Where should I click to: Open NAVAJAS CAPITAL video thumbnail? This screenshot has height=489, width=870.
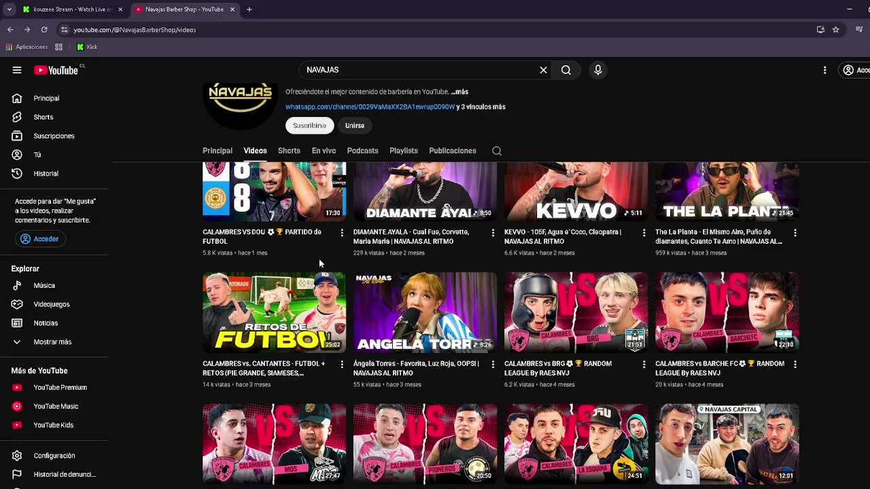727,444
